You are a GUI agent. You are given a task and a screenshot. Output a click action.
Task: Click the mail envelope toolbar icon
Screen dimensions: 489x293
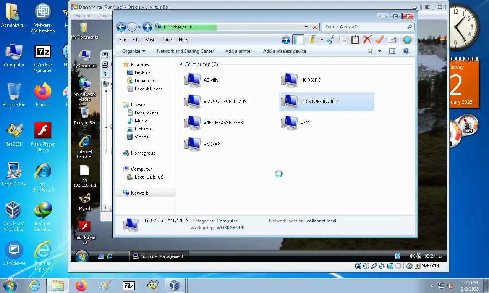tap(392, 40)
